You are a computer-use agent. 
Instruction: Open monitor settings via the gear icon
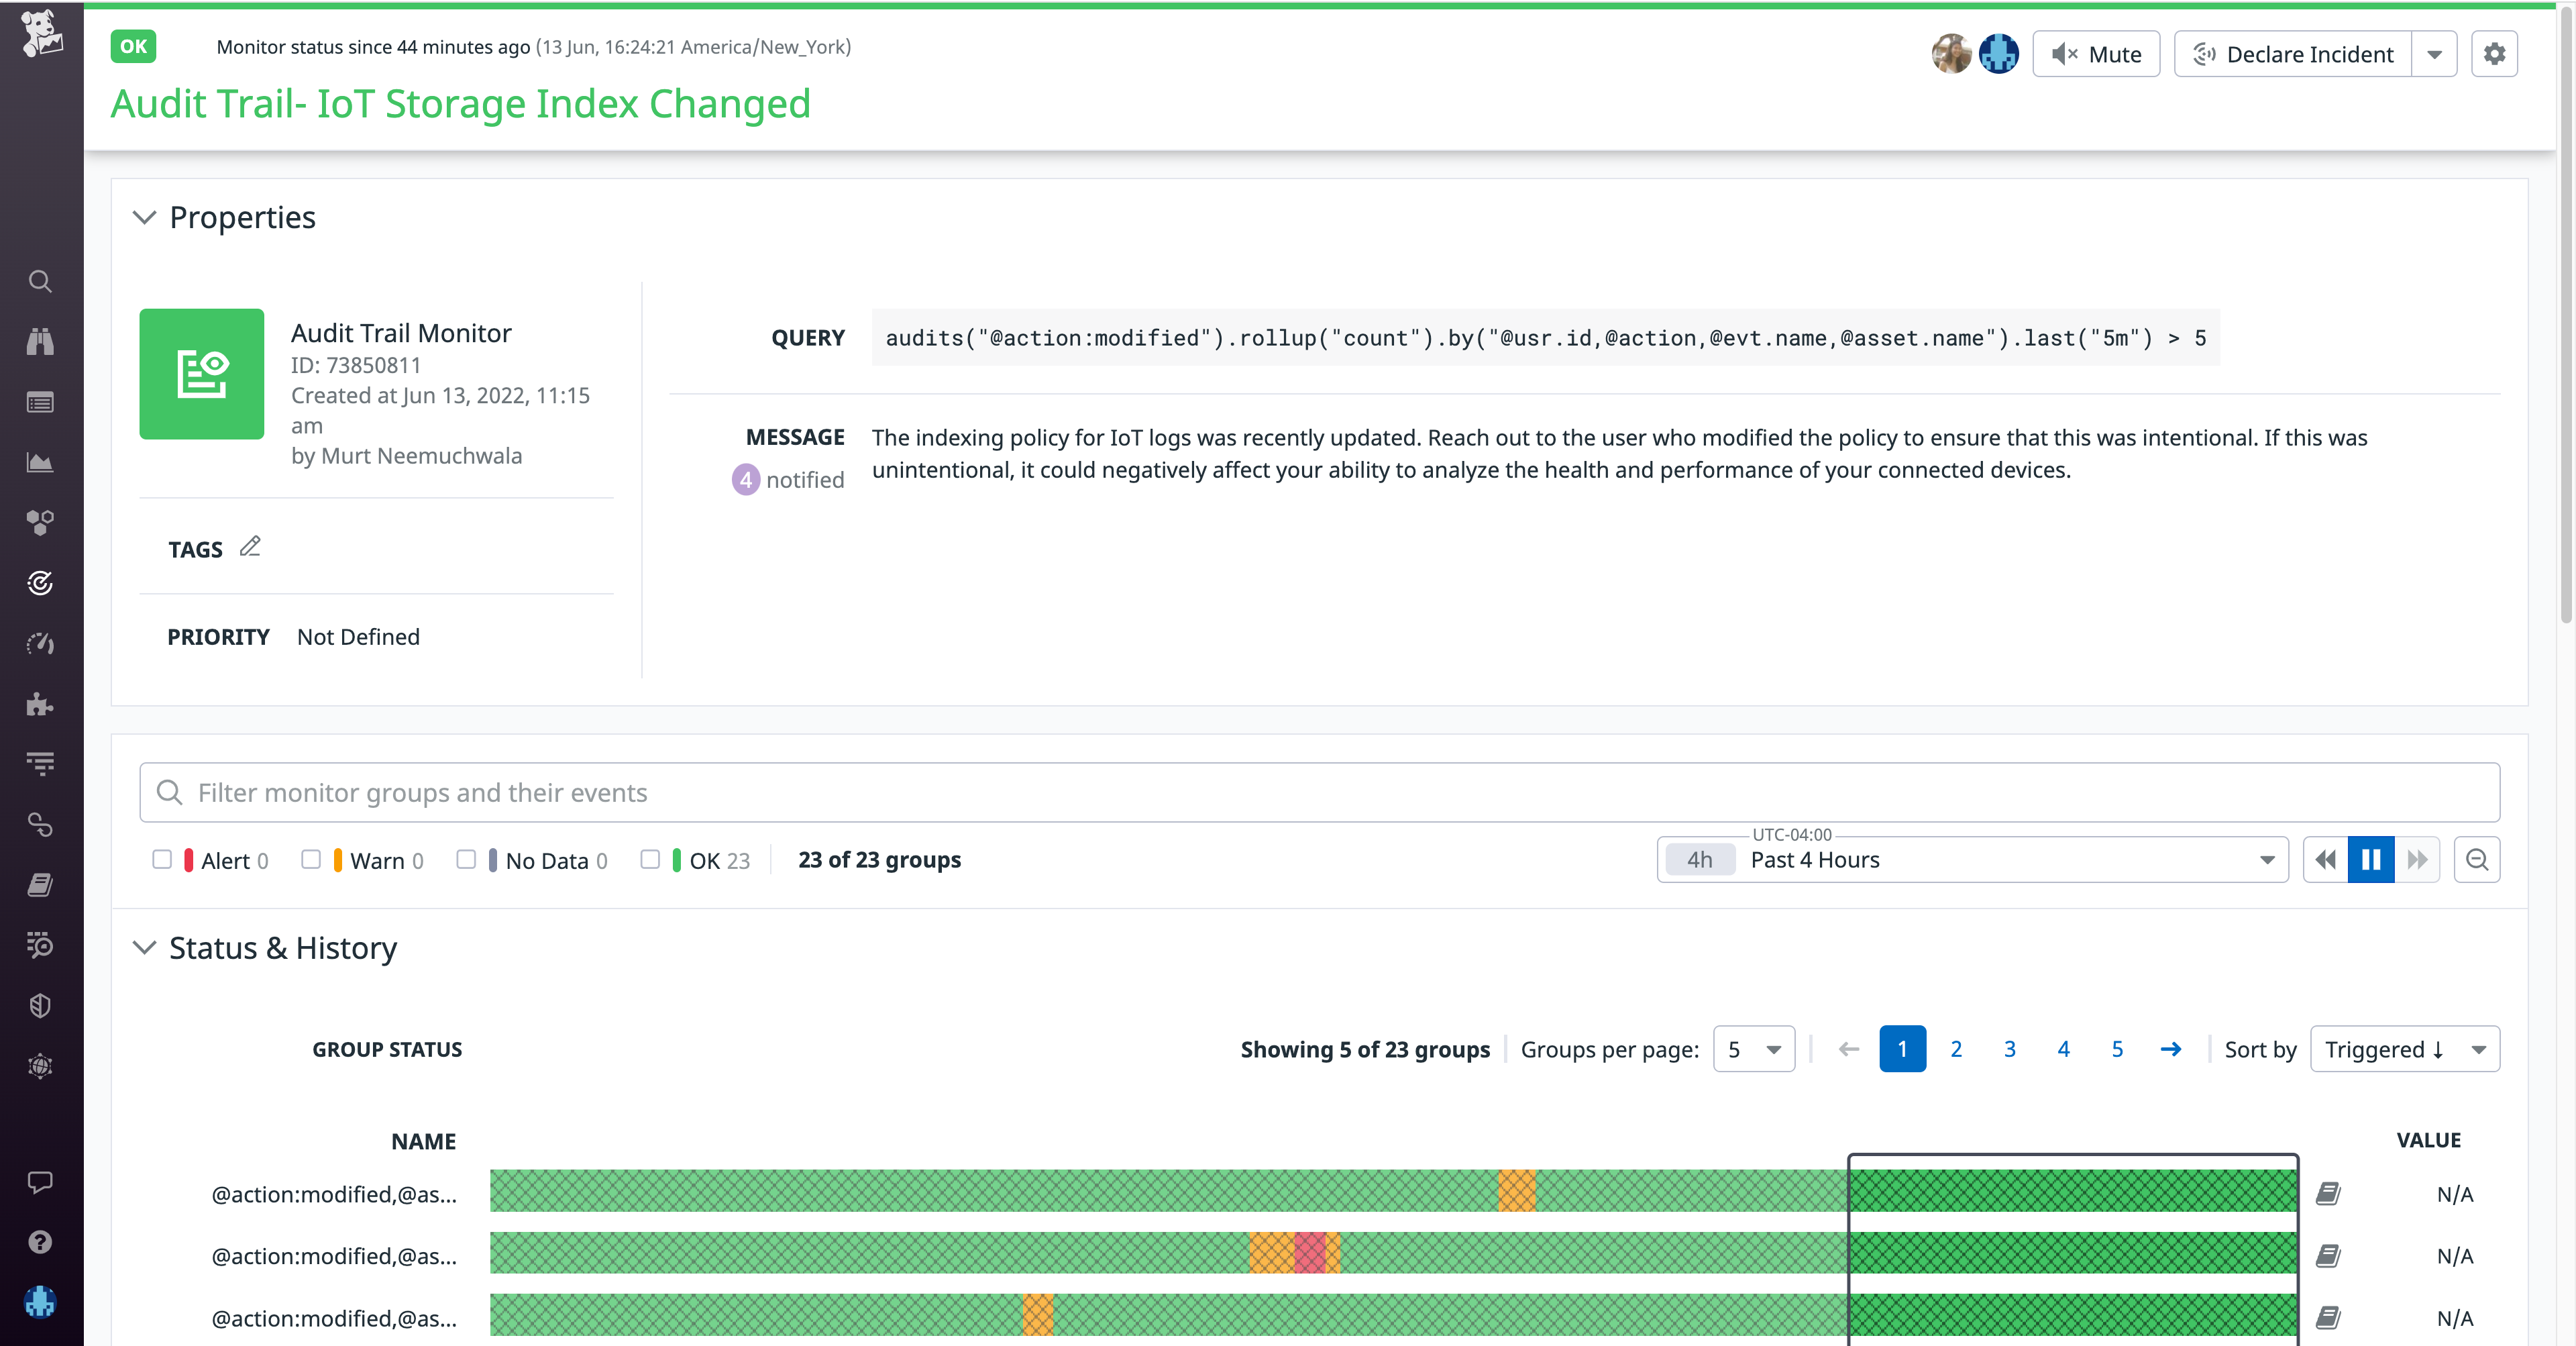point(2495,54)
